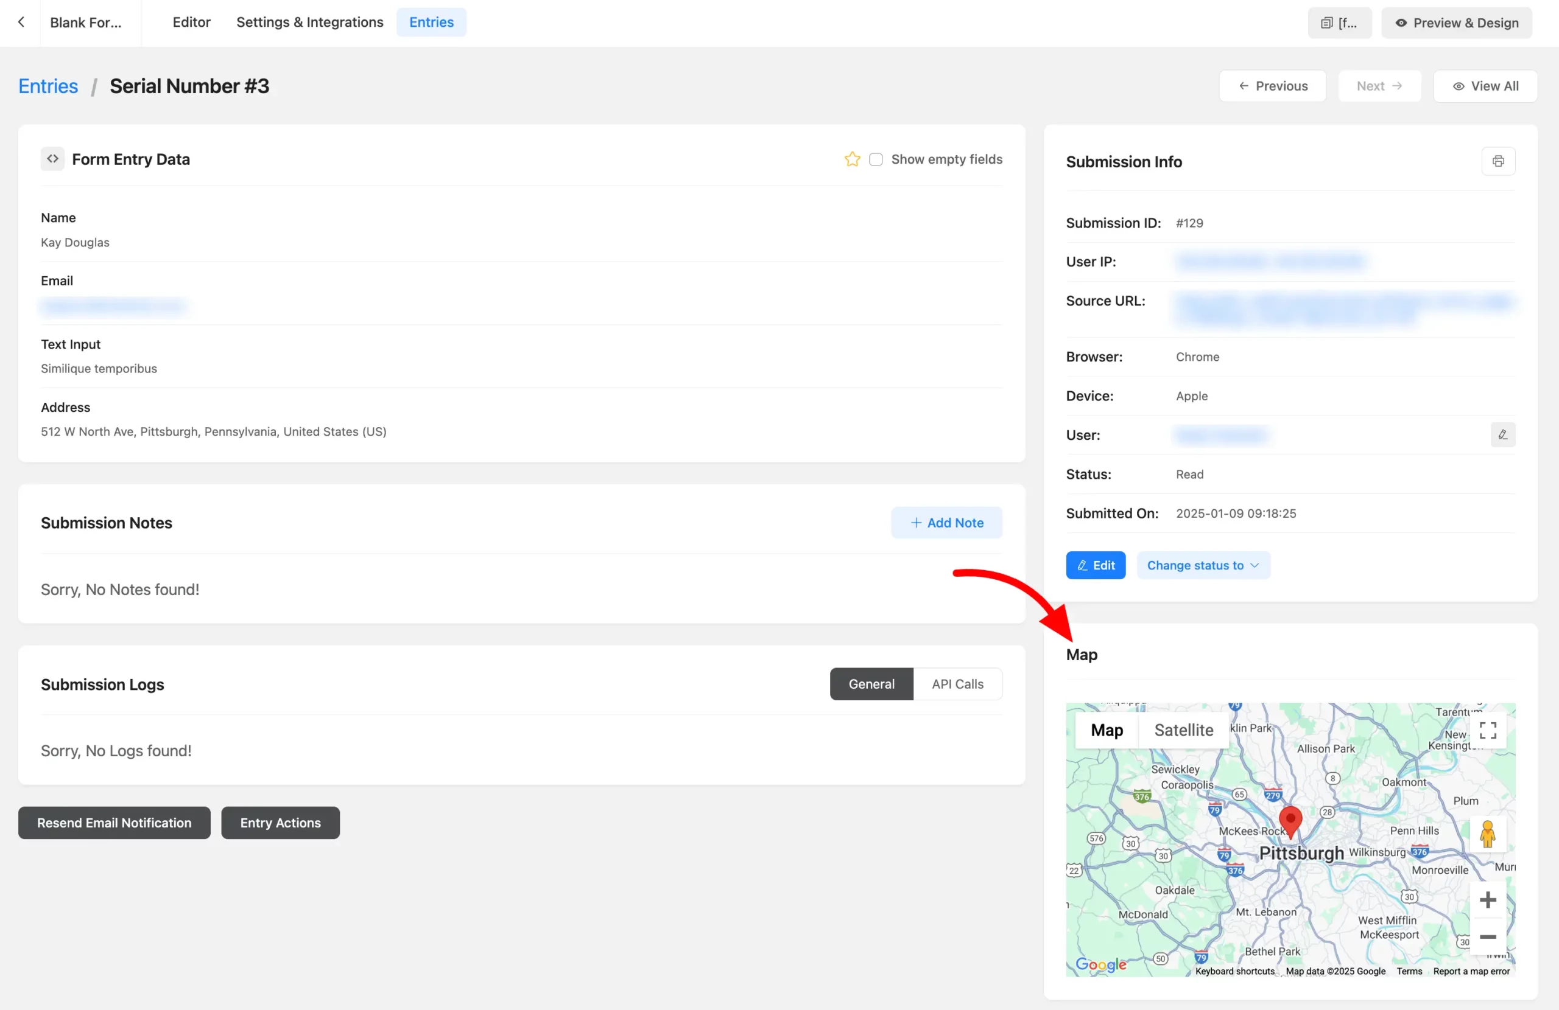Viewport: 1559px width, 1010px height.
Task: Click the Add Note button
Action: point(946,523)
